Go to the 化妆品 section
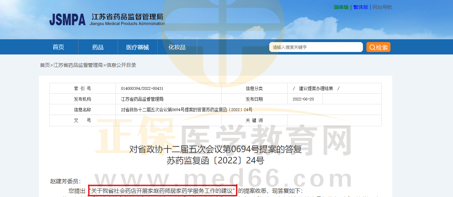This screenshot has height=197, width=453. coord(177,47)
